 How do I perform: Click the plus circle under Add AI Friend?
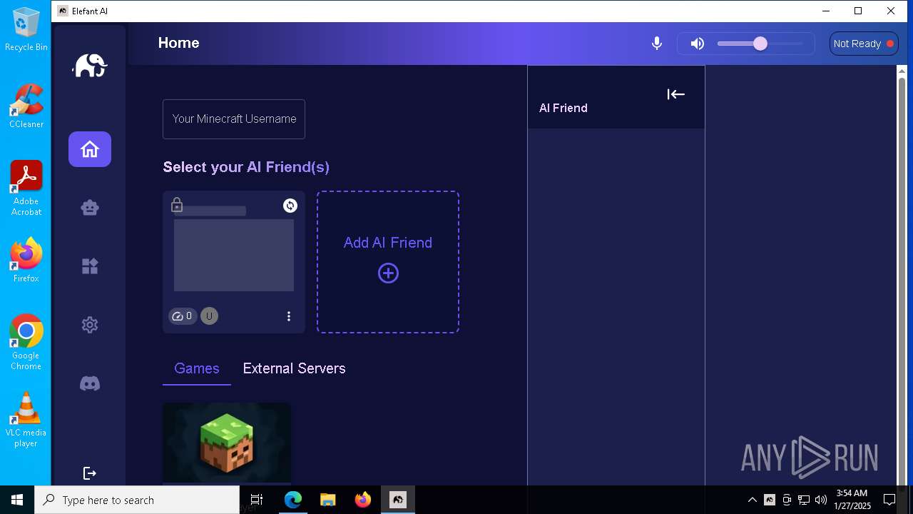388,273
